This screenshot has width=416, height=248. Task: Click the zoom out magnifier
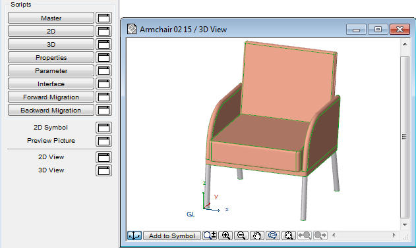241,236
